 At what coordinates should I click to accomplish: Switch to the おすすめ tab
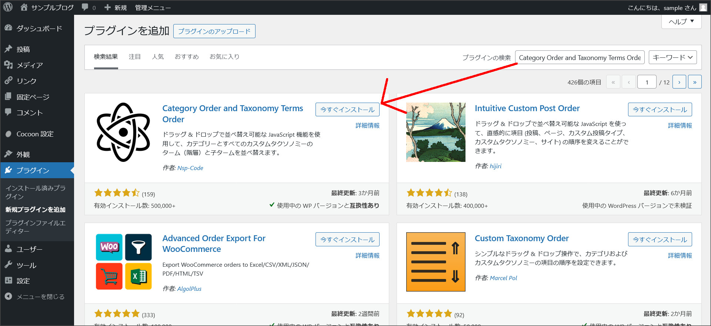187,57
